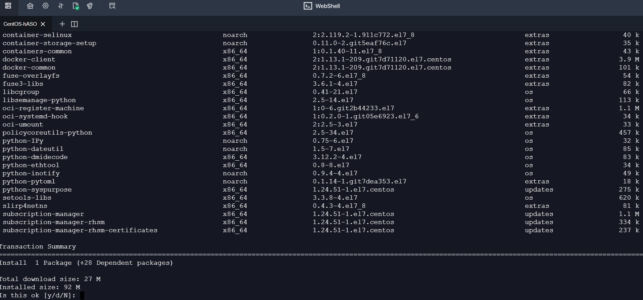Click package name python-dmidecode
The image size is (643, 300).
point(35,157)
